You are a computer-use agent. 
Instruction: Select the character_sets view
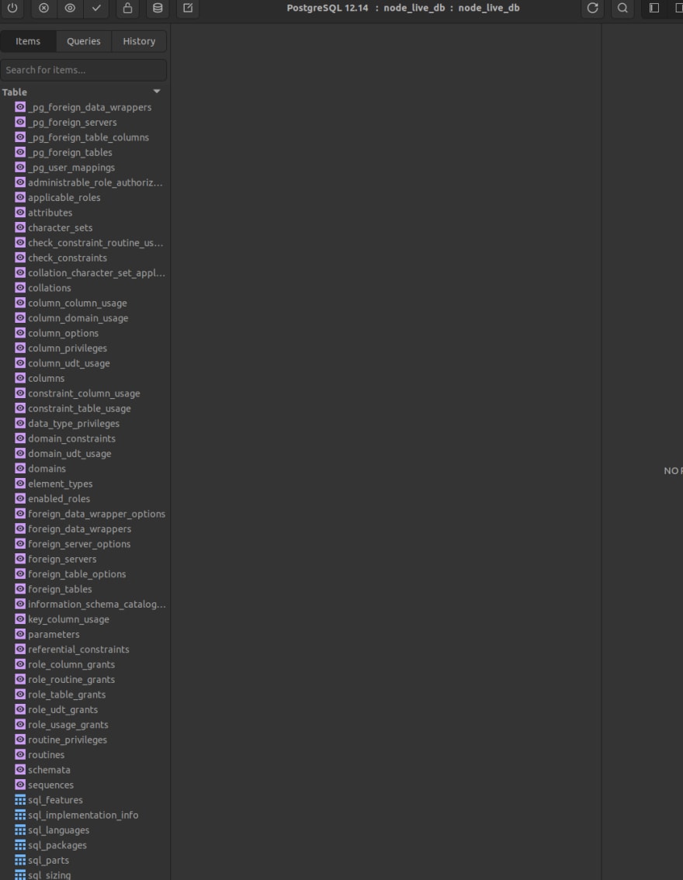61,228
